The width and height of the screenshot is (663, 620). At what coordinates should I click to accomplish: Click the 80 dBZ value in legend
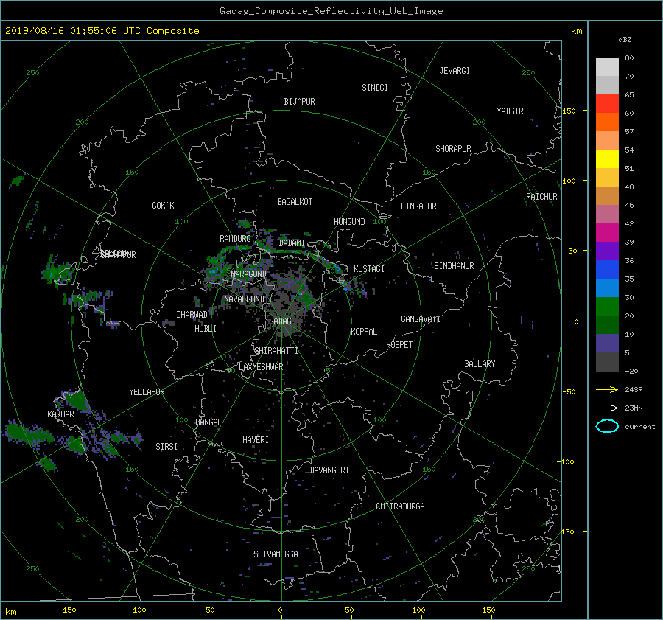(x=629, y=58)
